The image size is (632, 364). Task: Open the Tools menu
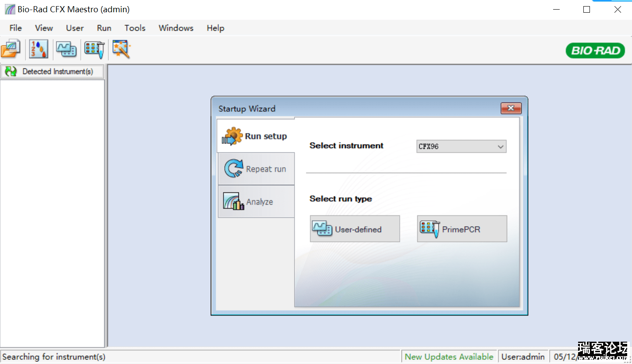tap(135, 28)
